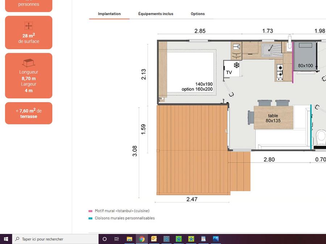
Task: Click the toilet on the floor plan
Action: [x=321, y=137]
